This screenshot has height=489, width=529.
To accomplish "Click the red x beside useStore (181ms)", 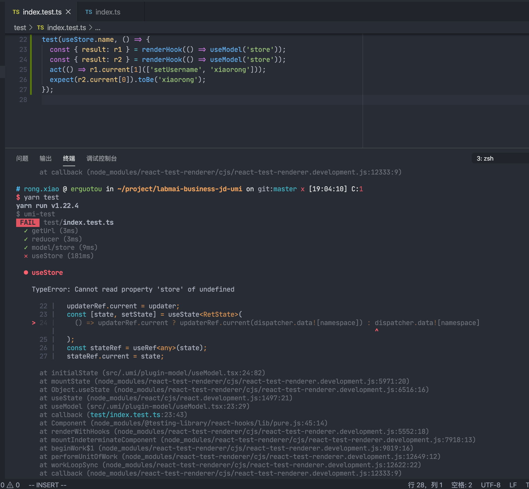I will click(26, 256).
